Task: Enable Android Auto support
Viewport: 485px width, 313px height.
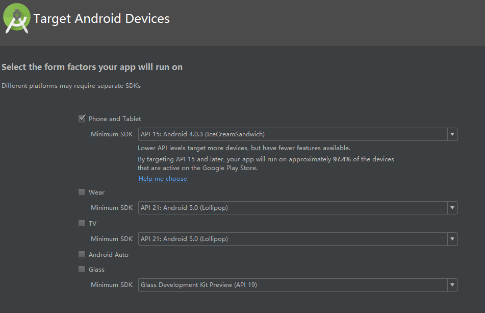Action: 82,254
